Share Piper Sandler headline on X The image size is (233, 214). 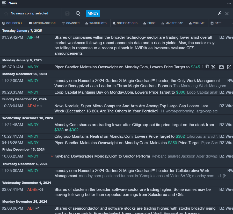click(x=213, y=67)
